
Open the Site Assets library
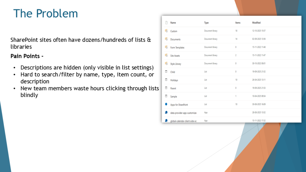[x=175, y=56]
